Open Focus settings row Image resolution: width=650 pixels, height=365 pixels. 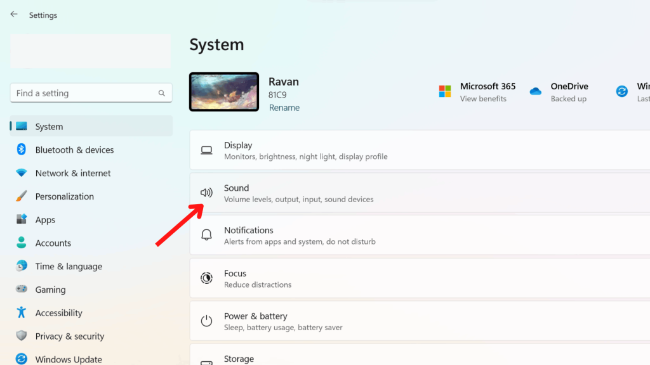pos(420,278)
